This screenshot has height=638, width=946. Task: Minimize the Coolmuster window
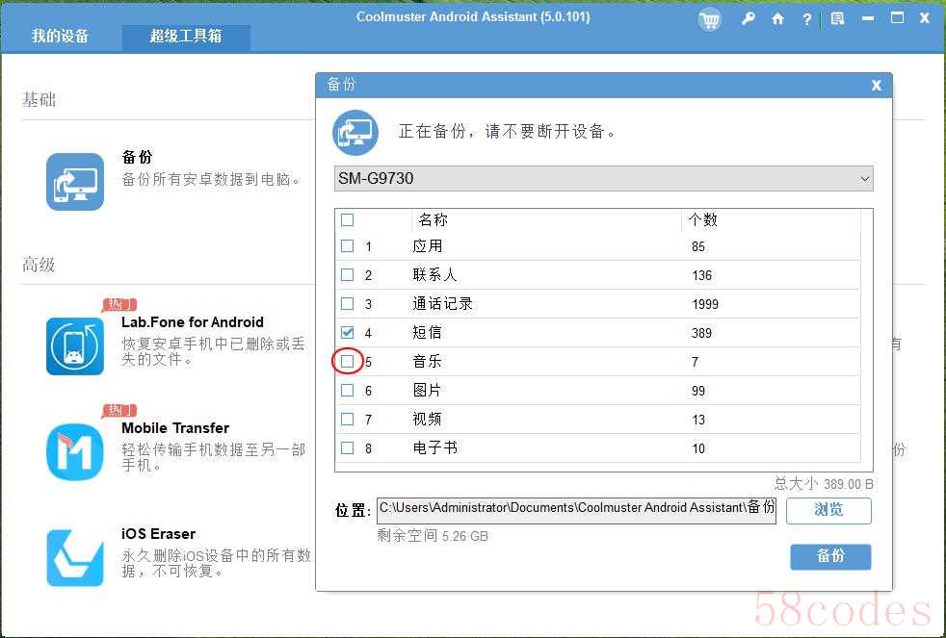point(868,18)
